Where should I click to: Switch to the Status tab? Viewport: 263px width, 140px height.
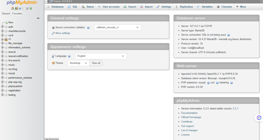pos(88,7)
